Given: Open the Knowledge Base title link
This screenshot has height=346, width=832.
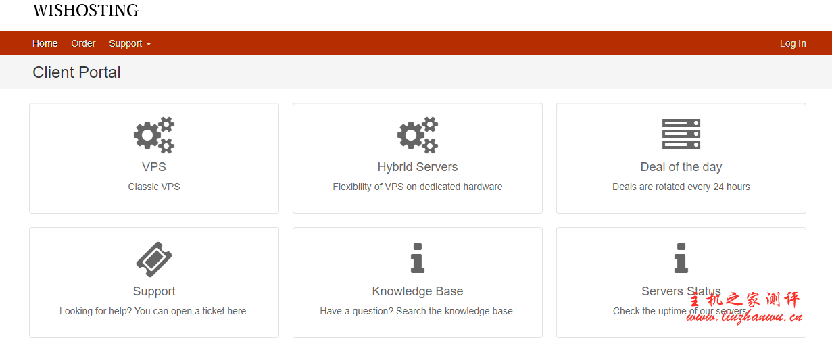Looking at the screenshot, I should pyautogui.click(x=418, y=291).
